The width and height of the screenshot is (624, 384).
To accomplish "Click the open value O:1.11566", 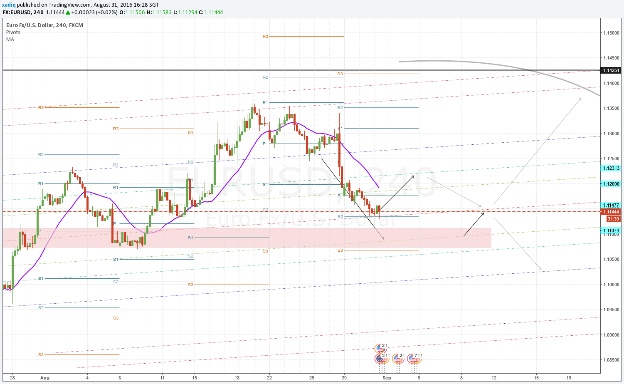I will [x=132, y=12].
